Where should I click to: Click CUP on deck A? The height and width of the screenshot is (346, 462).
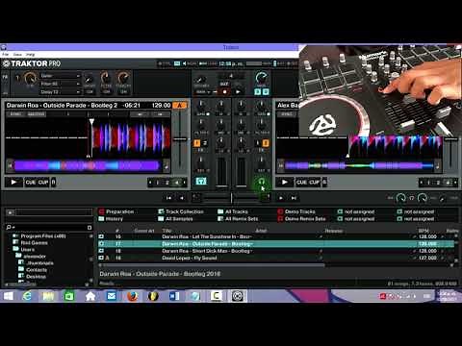[x=43, y=183]
